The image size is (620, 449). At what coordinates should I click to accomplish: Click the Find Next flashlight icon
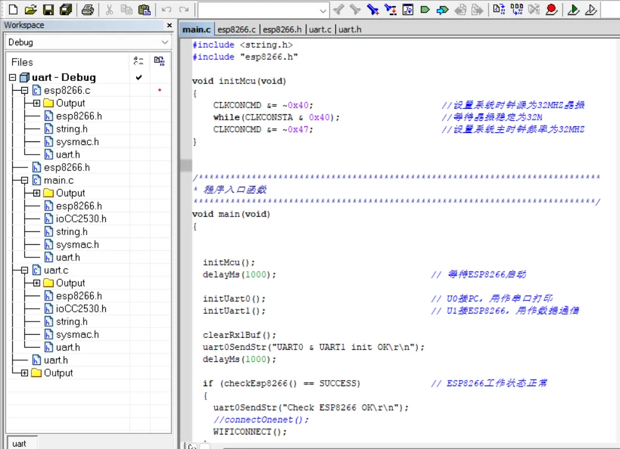(x=355, y=10)
